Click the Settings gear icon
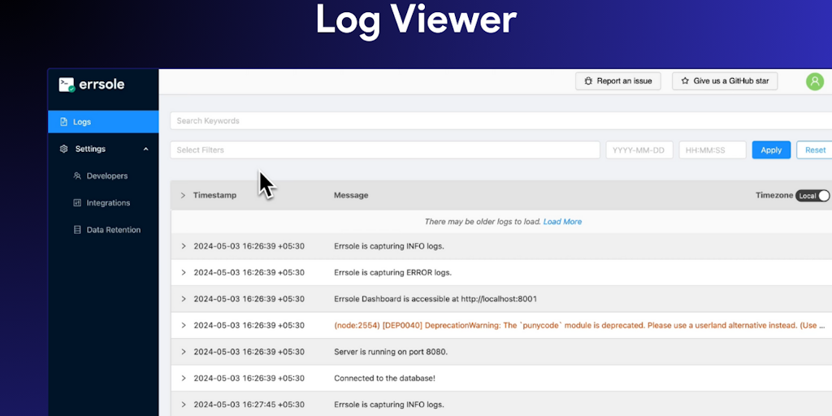The image size is (832, 416). pyautogui.click(x=63, y=149)
